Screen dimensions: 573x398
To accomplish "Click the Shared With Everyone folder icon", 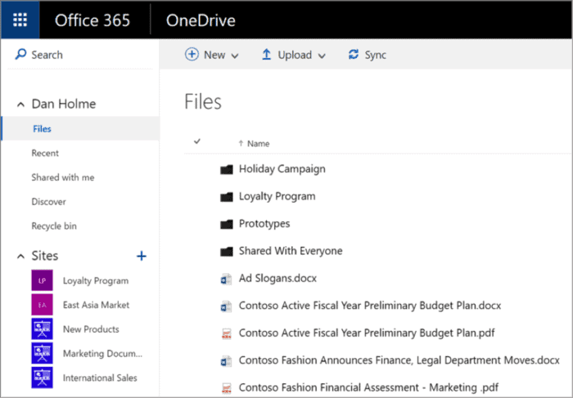I will (x=227, y=252).
